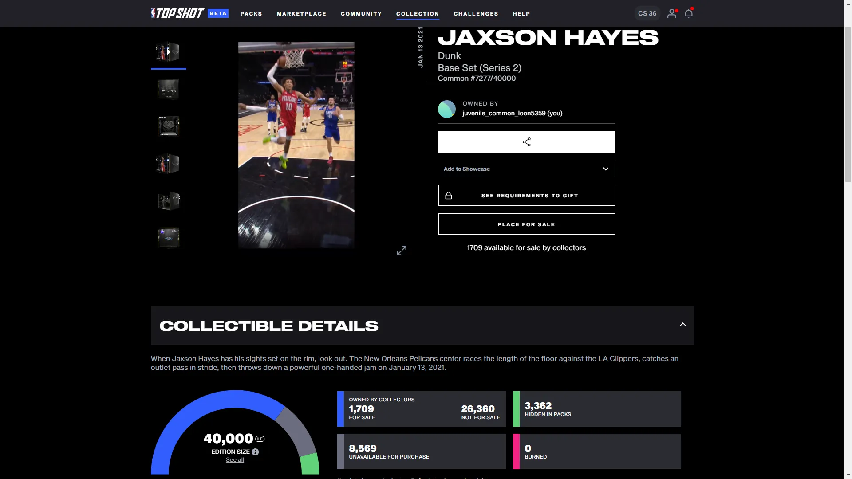The width and height of the screenshot is (852, 479).
Task: Open the CHALLENGES menu item
Action: pyautogui.click(x=476, y=14)
